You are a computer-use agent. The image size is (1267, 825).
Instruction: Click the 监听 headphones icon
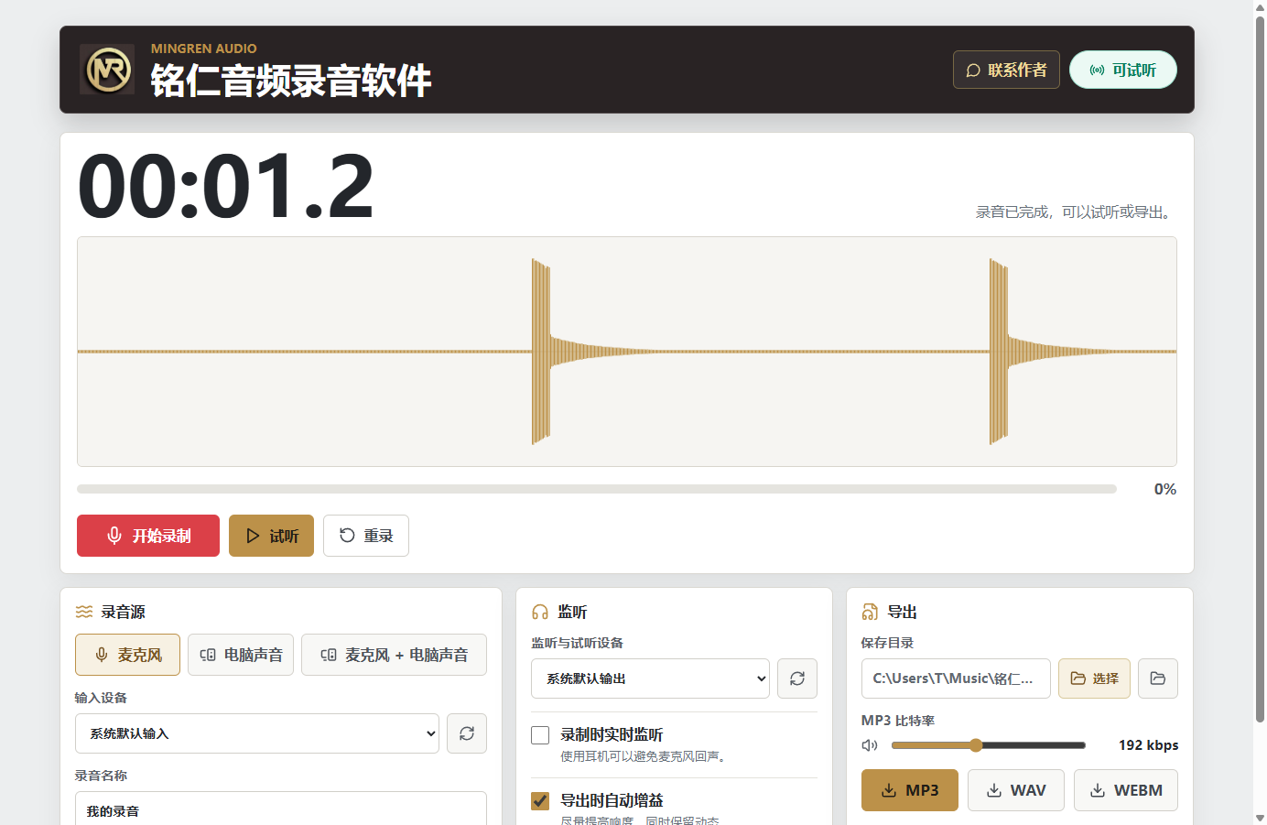(x=540, y=612)
